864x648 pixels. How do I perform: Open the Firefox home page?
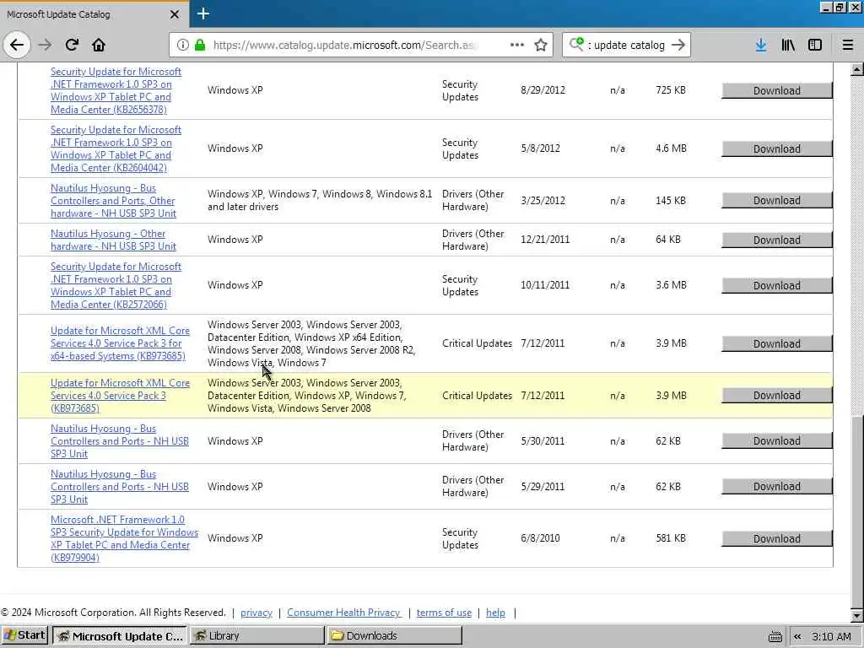[x=99, y=45]
